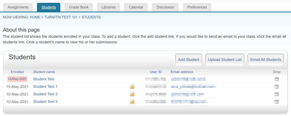Image resolution: width=291 pixels, height=116 pixels.
Task: Open the TURNITIN TEST 101 breadcrumb link
Action: coord(61,17)
